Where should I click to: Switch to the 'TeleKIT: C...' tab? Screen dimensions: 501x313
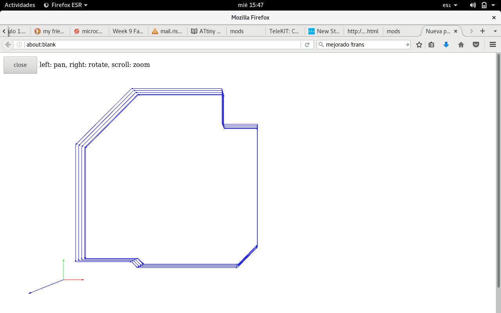click(x=285, y=31)
